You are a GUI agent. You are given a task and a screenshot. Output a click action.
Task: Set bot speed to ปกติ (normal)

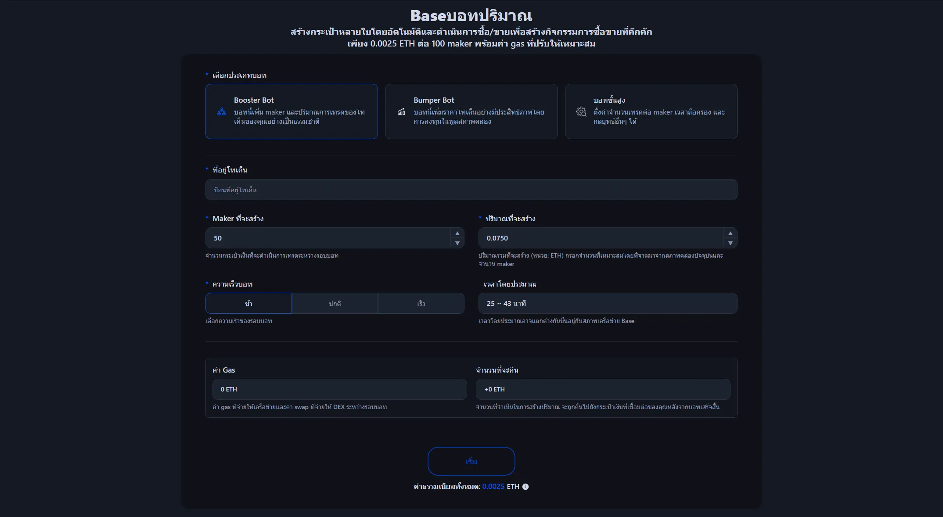coord(335,303)
